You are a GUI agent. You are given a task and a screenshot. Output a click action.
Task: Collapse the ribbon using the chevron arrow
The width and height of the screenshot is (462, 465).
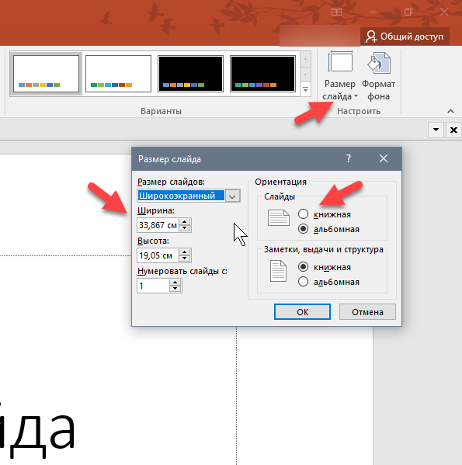(450, 112)
